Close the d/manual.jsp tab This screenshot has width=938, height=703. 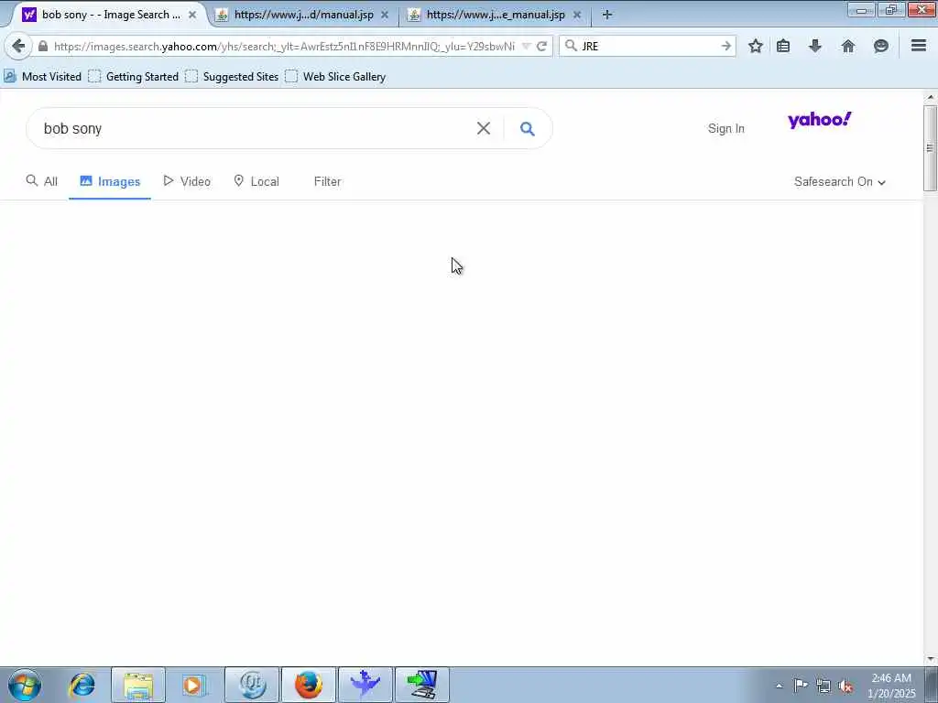385,15
